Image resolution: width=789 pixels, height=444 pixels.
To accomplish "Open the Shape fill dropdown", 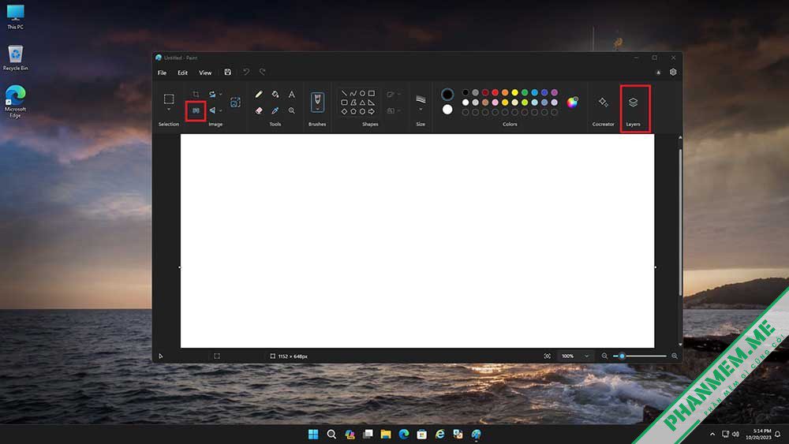I will coord(394,110).
